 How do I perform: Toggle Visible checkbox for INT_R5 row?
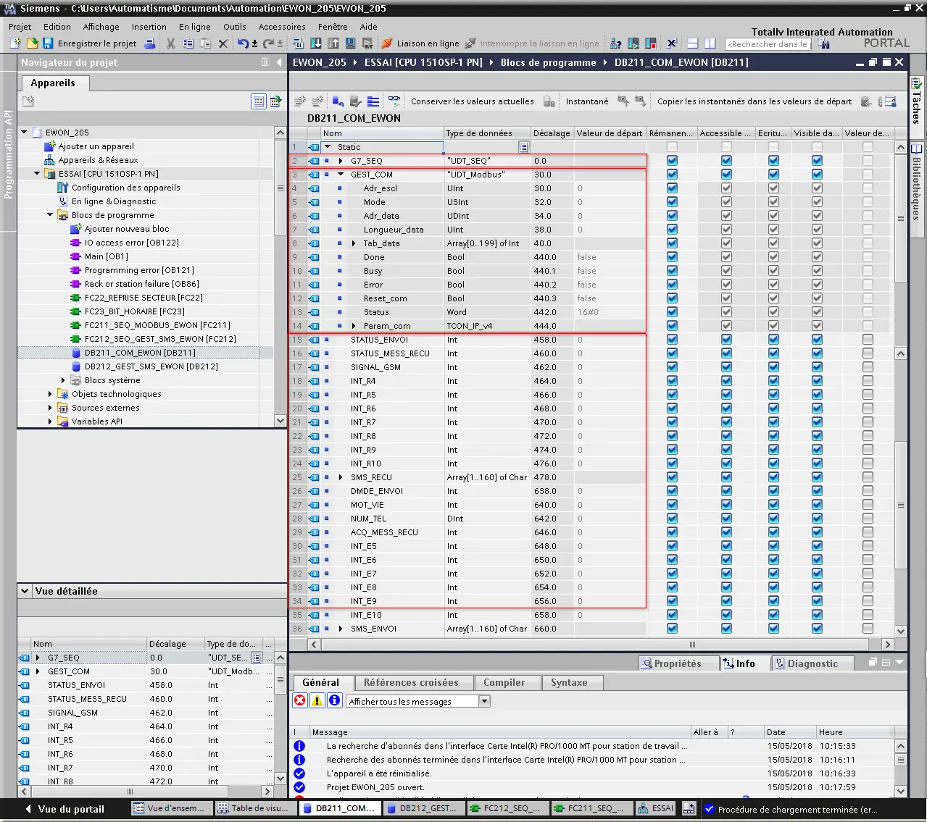[x=817, y=395]
